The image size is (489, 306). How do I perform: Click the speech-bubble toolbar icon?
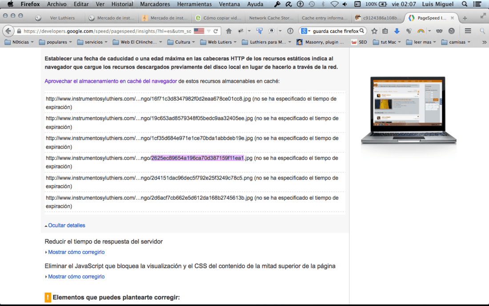click(271, 31)
